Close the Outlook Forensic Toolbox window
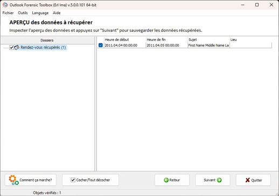Image resolution: width=279 pixels, height=196 pixels. point(271,5)
